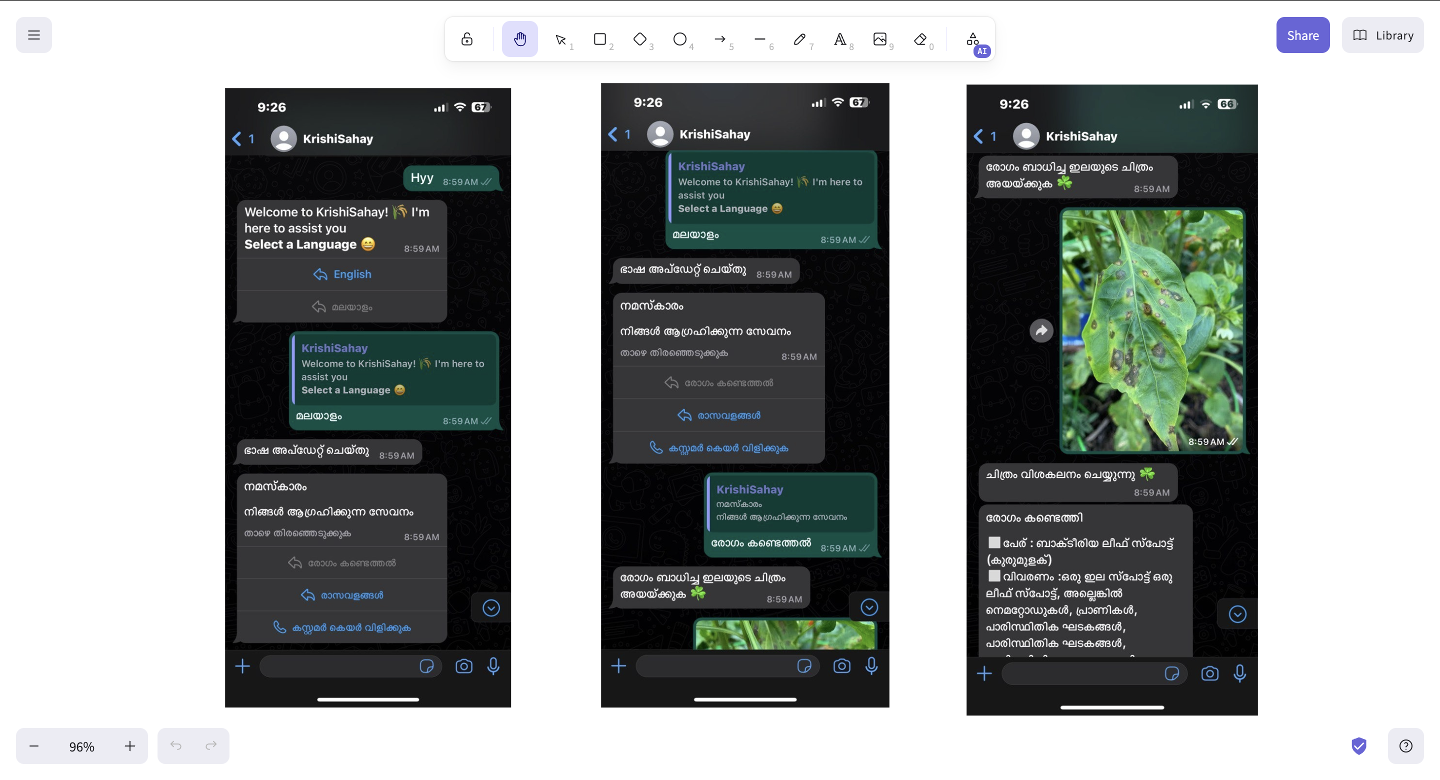The height and width of the screenshot is (780, 1440).
Task: Open the hamburger main menu
Action: 33,35
